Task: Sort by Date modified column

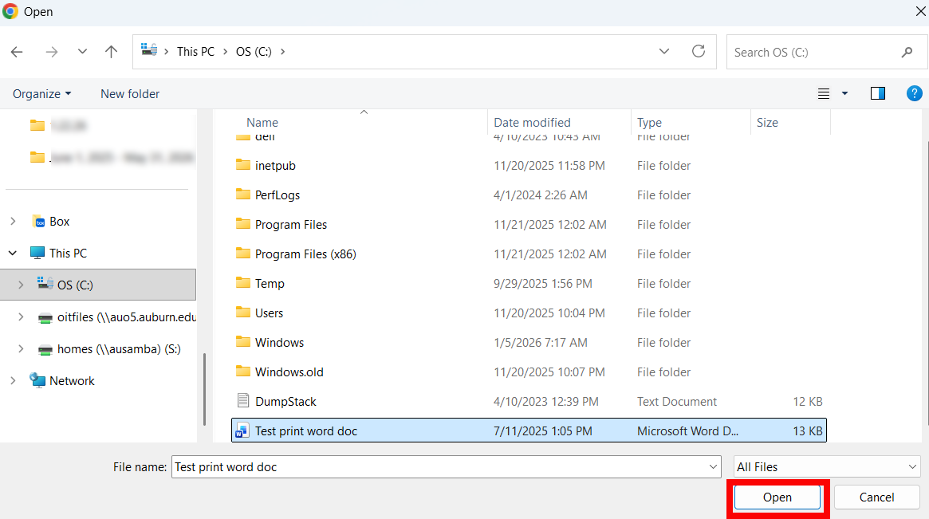Action: pos(532,123)
